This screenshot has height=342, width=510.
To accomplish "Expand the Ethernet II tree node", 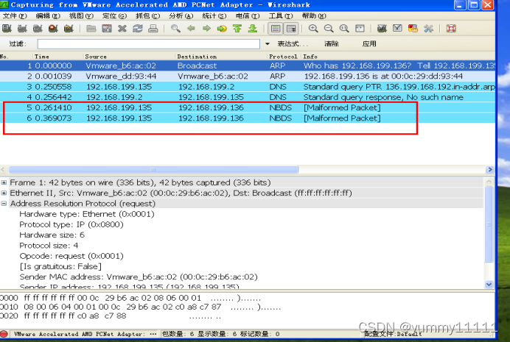I will pos(4,193).
